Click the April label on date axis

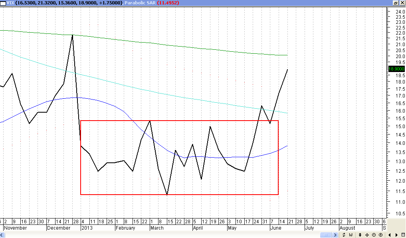coord(198,228)
